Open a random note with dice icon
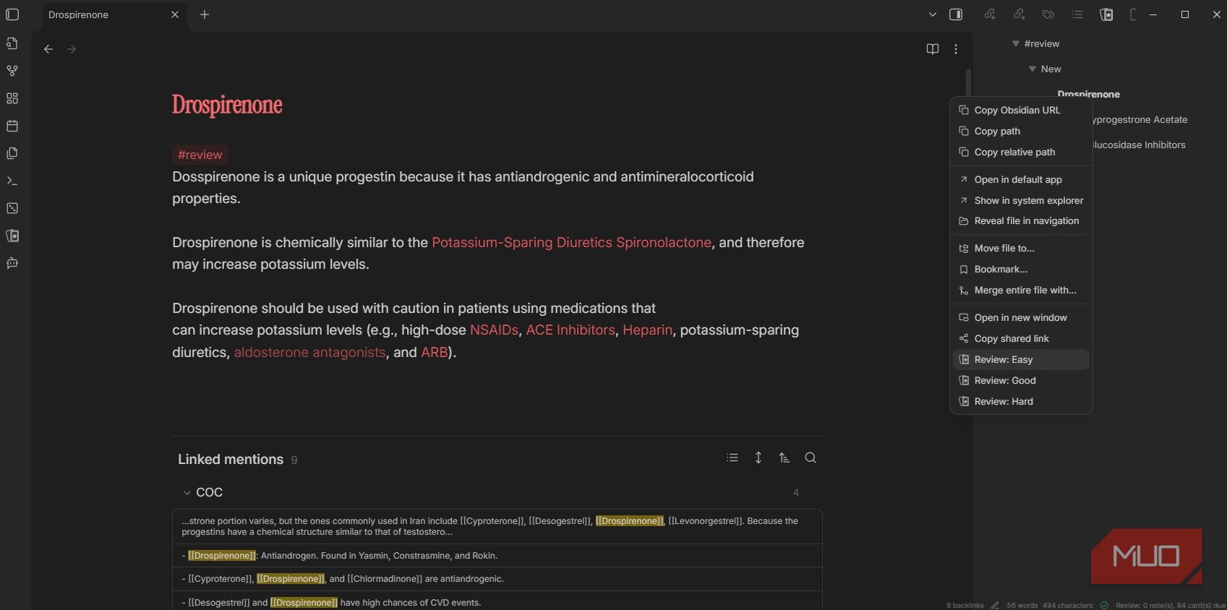1227x610 pixels. tap(12, 208)
